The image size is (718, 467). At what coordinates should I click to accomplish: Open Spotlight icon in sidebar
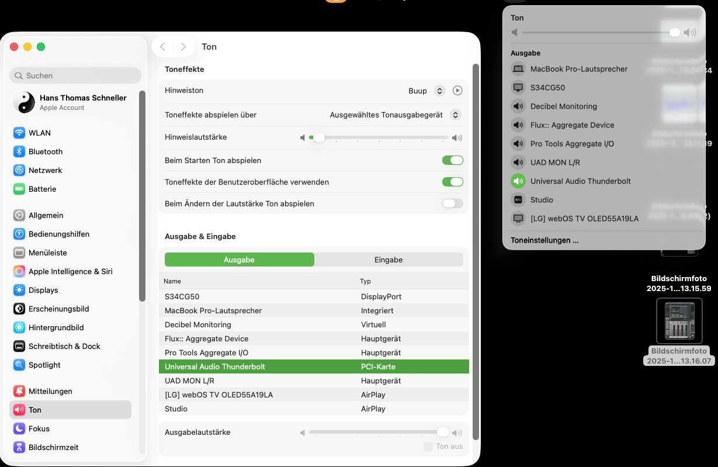click(x=19, y=365)
